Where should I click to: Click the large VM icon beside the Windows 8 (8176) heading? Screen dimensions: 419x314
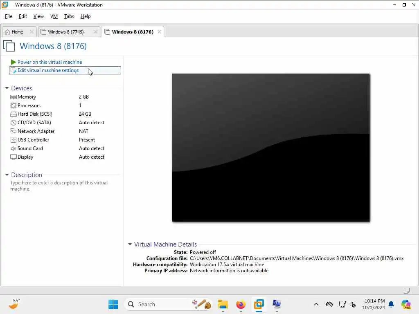(9, 46)
